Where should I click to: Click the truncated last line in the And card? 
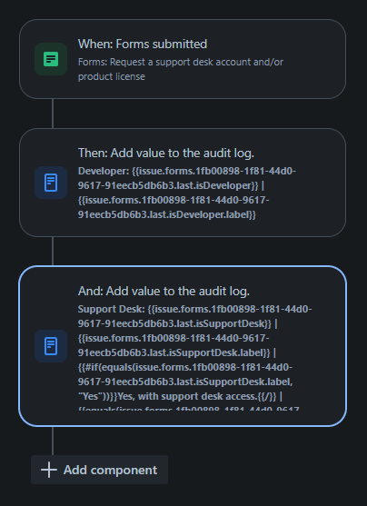[189, 408]
